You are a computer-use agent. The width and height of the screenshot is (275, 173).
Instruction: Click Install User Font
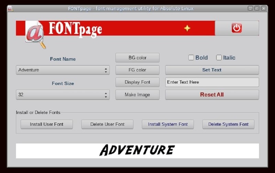coord(47,124)
